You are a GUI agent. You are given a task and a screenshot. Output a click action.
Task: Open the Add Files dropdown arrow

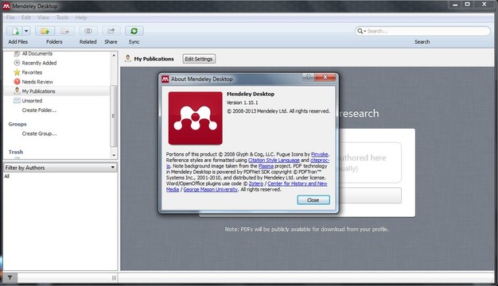point(26,31)
